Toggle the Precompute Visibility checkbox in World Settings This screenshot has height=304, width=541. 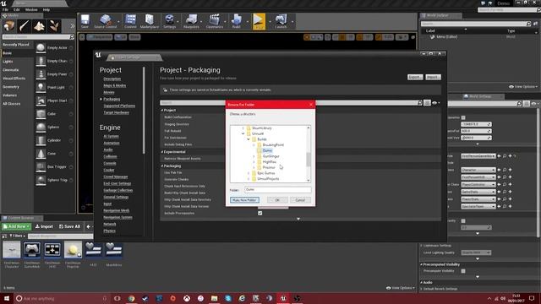(463, 271)
